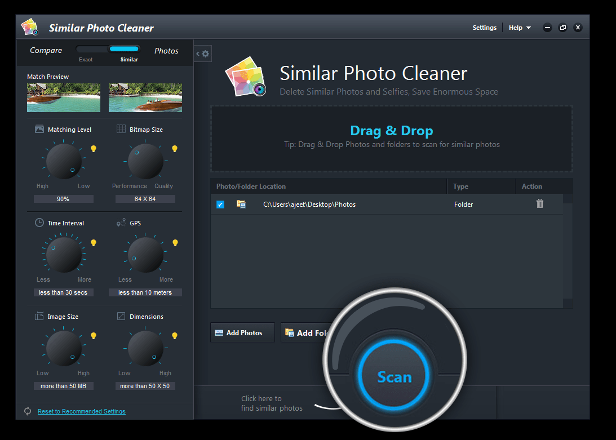Click the more than 50 X 50 value
The height and width of the screenshot is (440, 616).
(145, 386)
